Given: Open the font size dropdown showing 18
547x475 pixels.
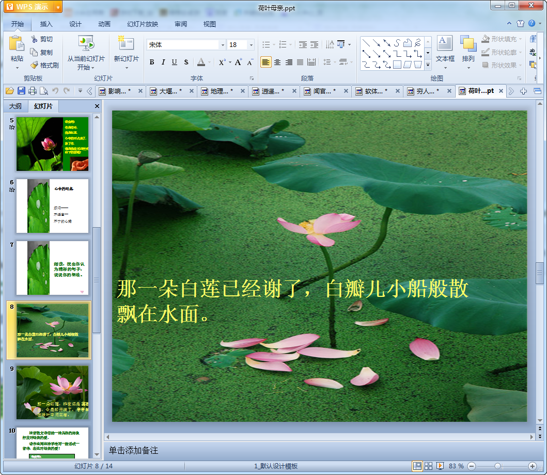Looking at the screenshot, I should [x=251, y=44].
